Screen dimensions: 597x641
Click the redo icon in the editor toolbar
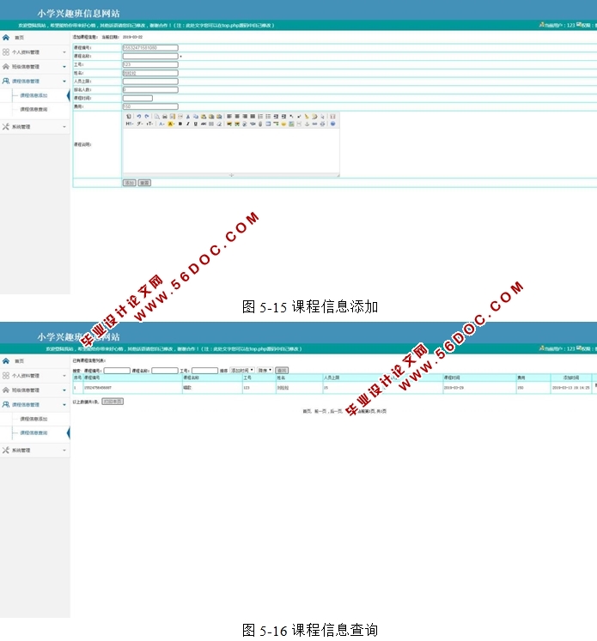click(x=146, y=116)
